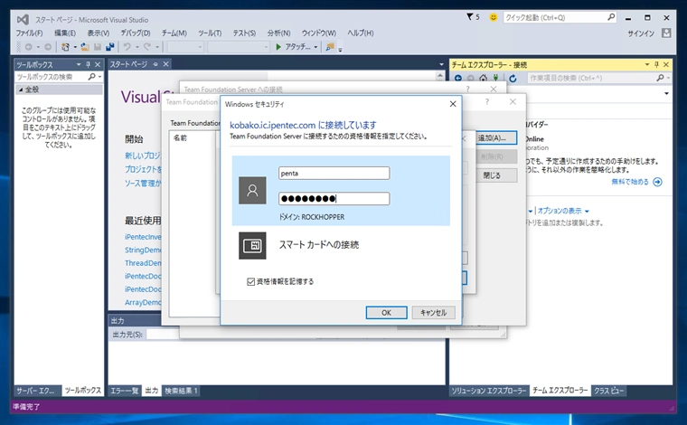Click the account avatar icon beside サインイン
This screenshot has height=425, width=687.
pos(666,33)
